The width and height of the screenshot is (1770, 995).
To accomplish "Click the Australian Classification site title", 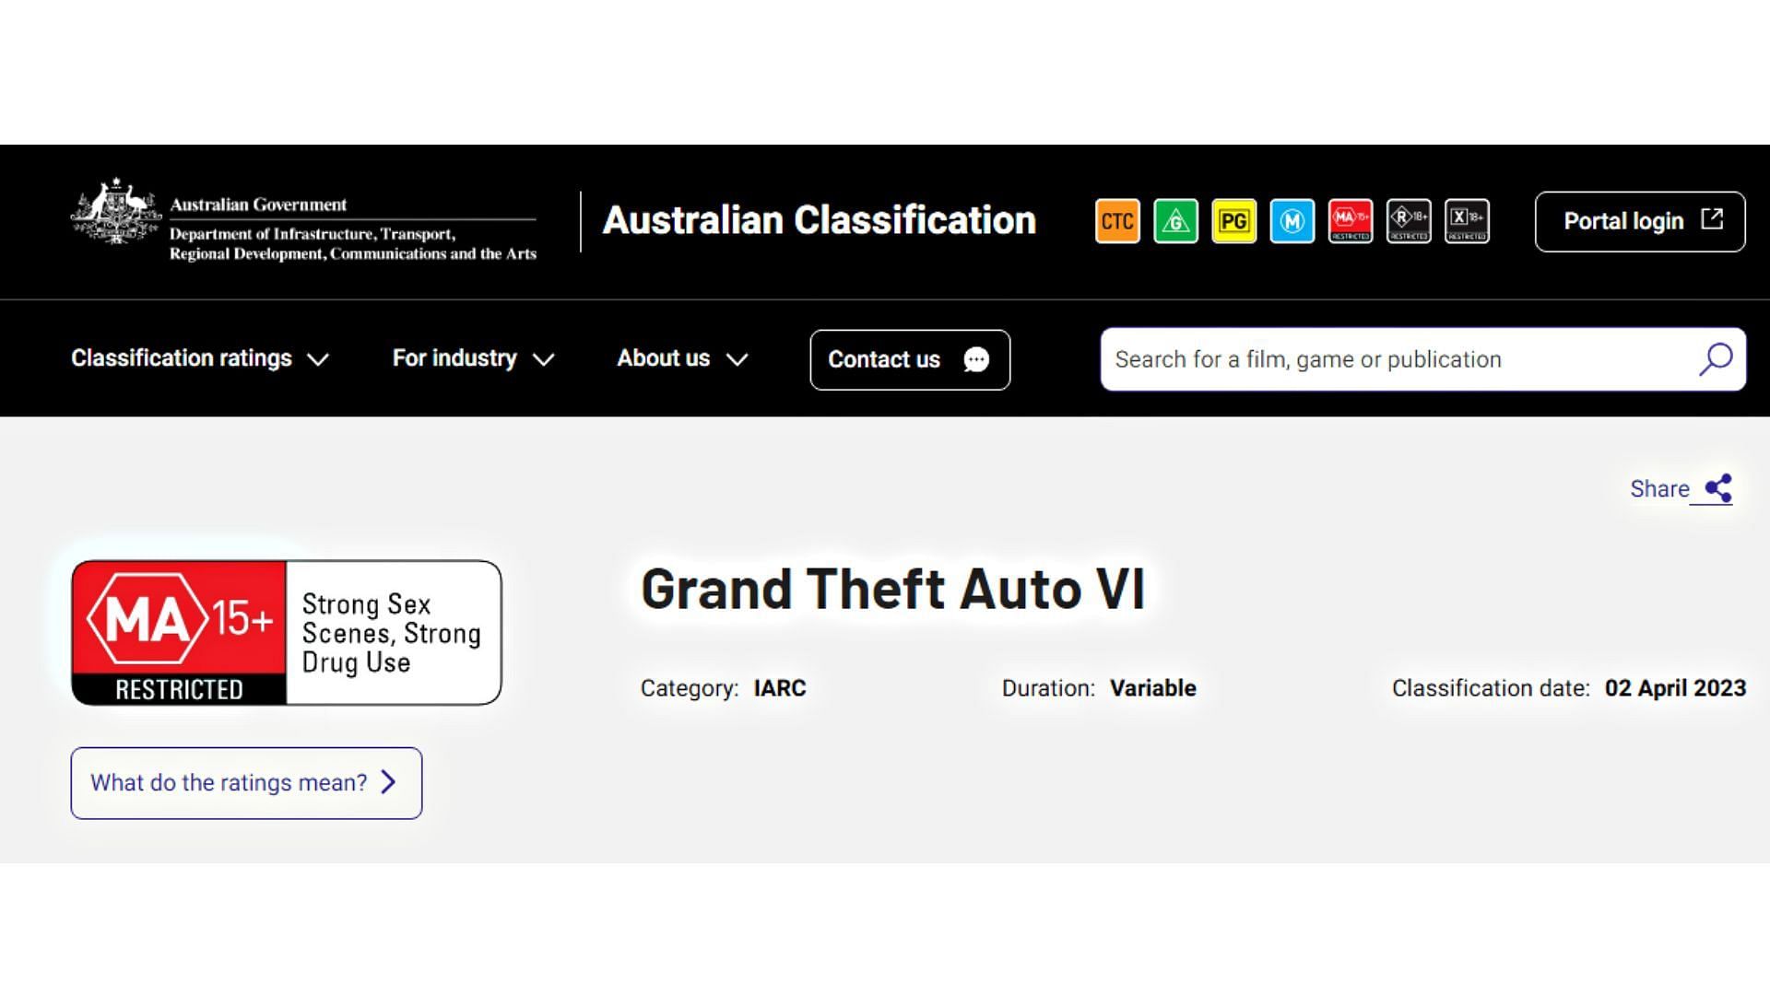I will tap(819, 220).
